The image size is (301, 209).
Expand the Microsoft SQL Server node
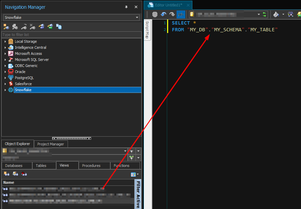click(5, 60)
